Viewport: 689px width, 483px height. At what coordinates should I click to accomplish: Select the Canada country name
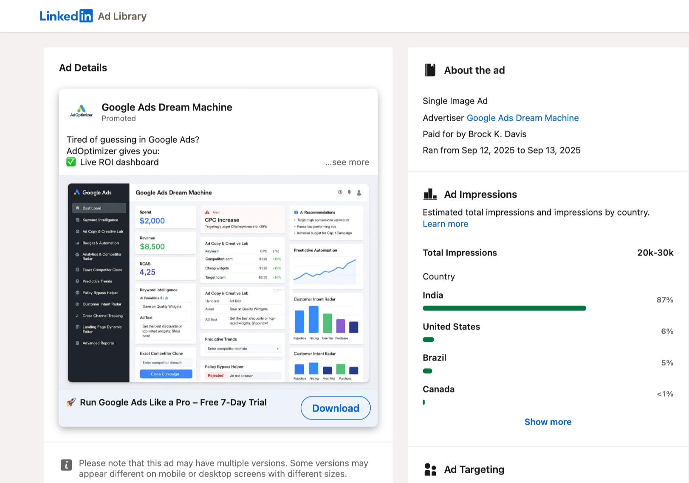pos(438,389)
